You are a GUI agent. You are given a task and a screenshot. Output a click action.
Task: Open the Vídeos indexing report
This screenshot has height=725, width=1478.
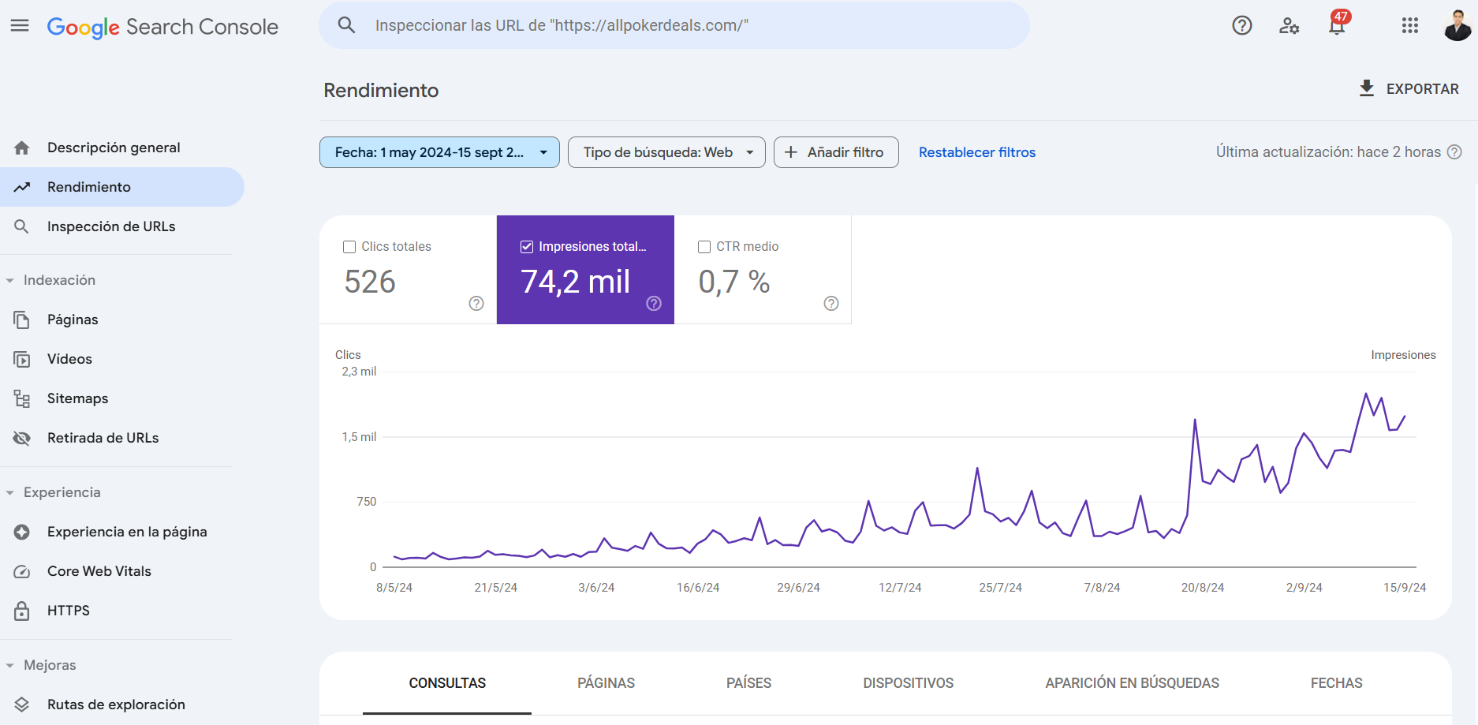[x=69, y=359]
